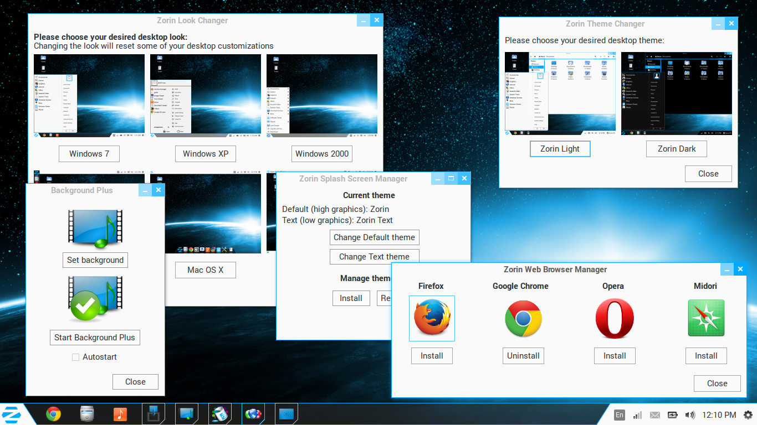Click Change Text theme button
The height and width of the screenshot is (425, 757).
point(375,257)
